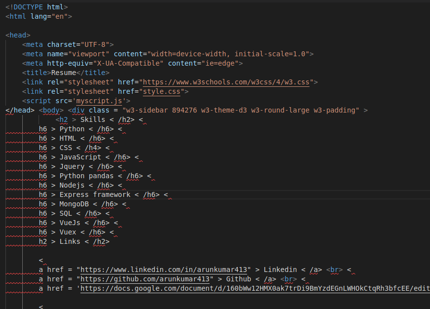
Task: Click the body tag
Action: [51, 110]
